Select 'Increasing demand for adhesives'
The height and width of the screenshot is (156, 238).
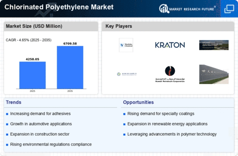pyautogui.click(x=40, y=114)
